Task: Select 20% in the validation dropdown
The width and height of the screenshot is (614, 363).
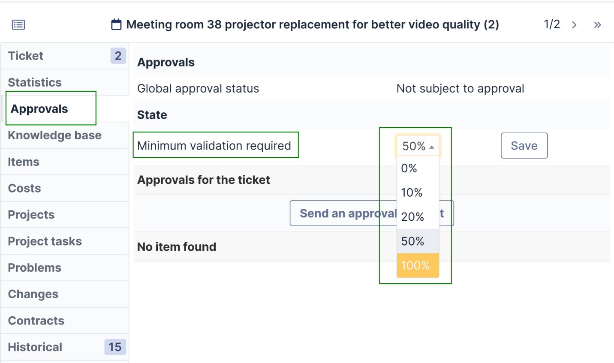Action: (x=412, y=217)
